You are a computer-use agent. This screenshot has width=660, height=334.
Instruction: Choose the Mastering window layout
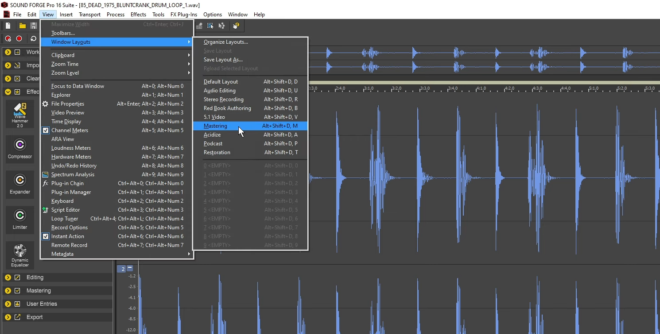point(250,126)
